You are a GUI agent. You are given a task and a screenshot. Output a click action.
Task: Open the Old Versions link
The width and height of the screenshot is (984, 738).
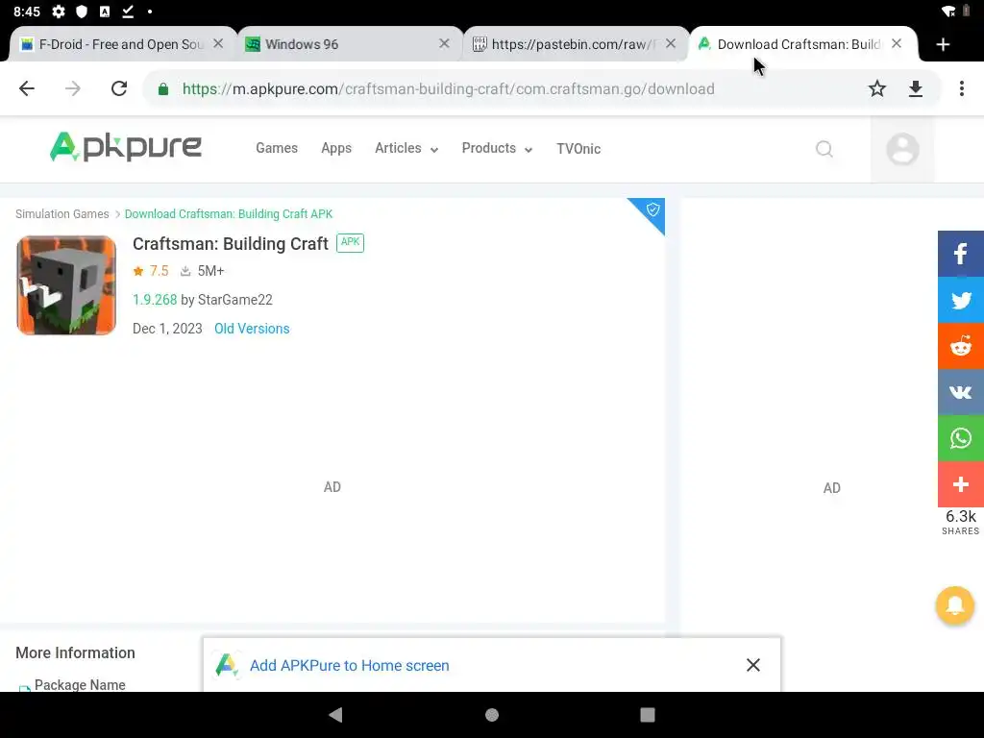click(x=252, y=329)
